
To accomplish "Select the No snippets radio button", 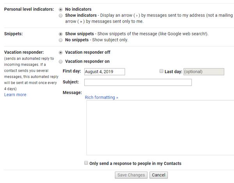I will (x=60, y=40).
